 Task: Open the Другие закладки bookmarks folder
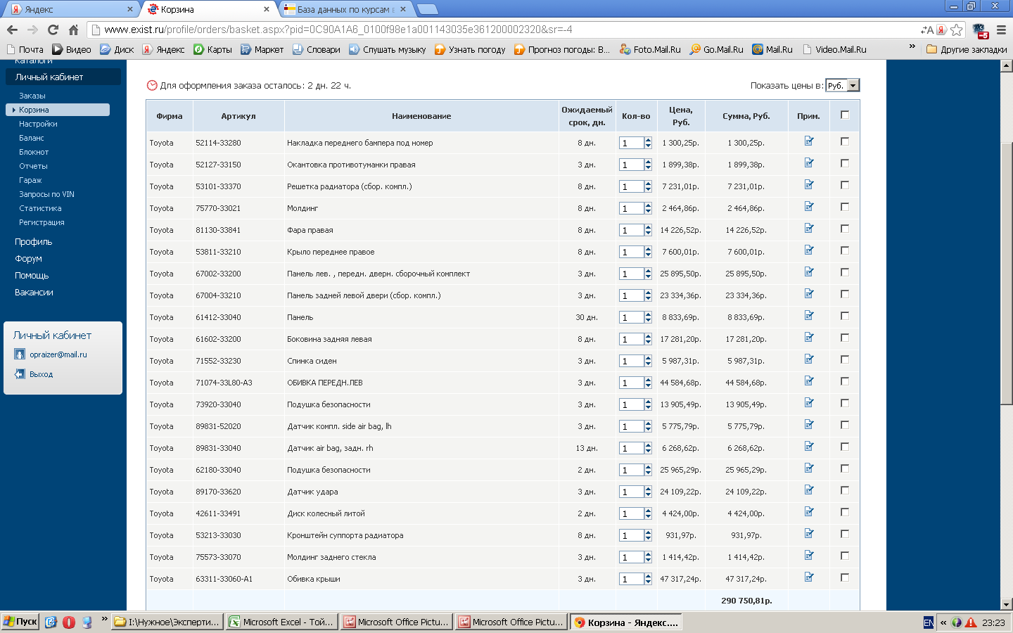pyautogui.click(x=967, y=49)
